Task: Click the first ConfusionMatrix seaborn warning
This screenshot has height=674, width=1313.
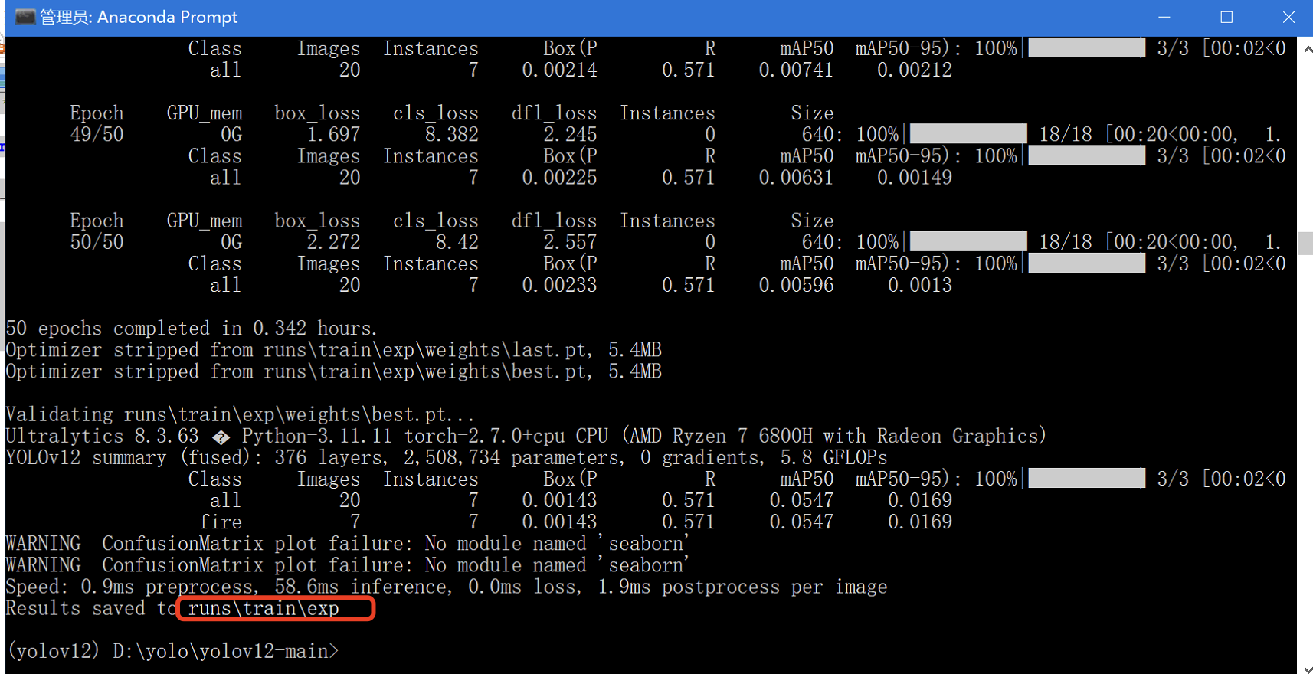Action: point(348,544)
